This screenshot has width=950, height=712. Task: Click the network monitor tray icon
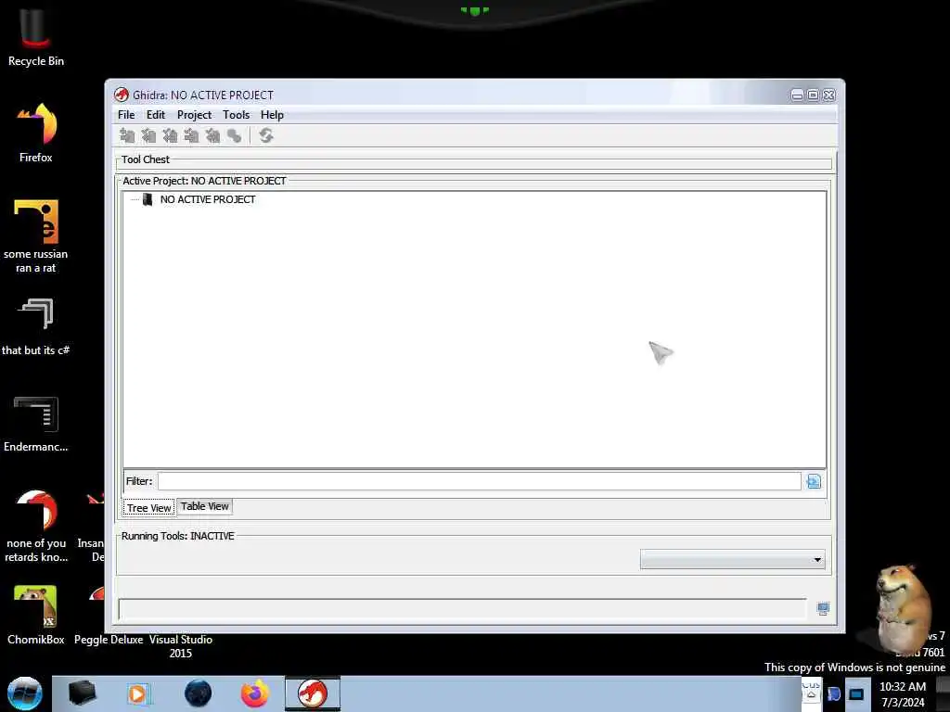(856, 694)
